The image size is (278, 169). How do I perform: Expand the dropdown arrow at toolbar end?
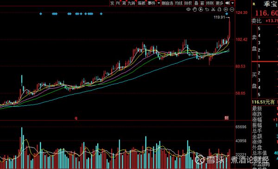pyautogui.click(x=233, y=3)
